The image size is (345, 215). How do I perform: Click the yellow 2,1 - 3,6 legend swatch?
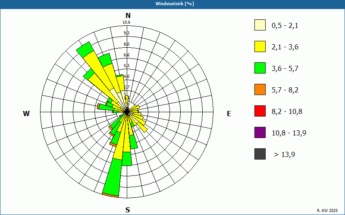260,46
